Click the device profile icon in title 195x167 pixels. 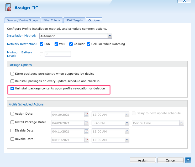tap(8, 8)
